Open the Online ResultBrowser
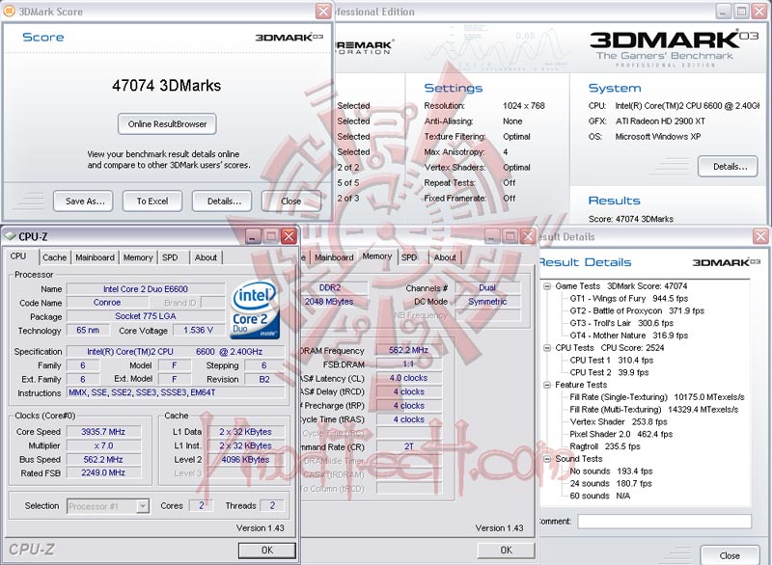 coord(167,124)
